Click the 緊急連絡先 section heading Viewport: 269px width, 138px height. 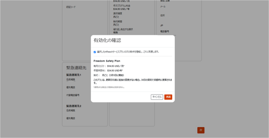[76, 68]
